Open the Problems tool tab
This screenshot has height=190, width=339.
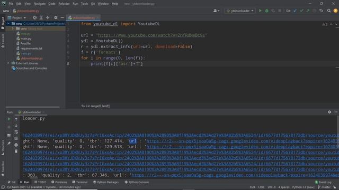[59, 182]
